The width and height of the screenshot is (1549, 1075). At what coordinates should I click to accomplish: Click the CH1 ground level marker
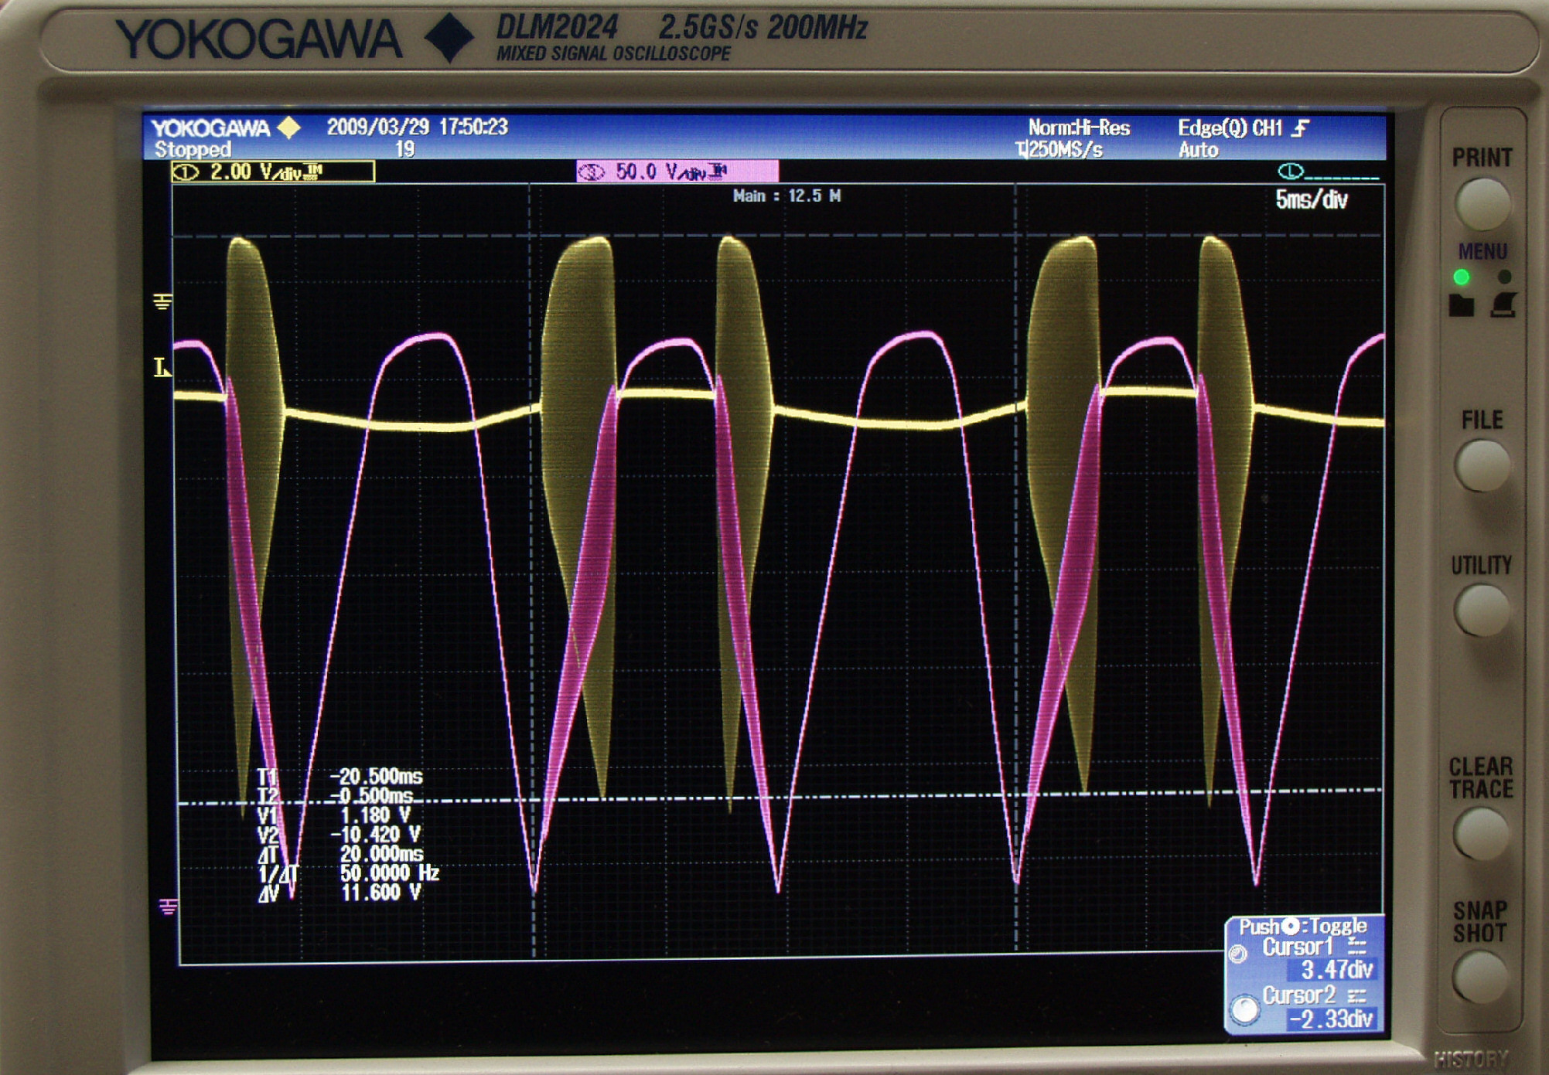click(x=162, y=301)
